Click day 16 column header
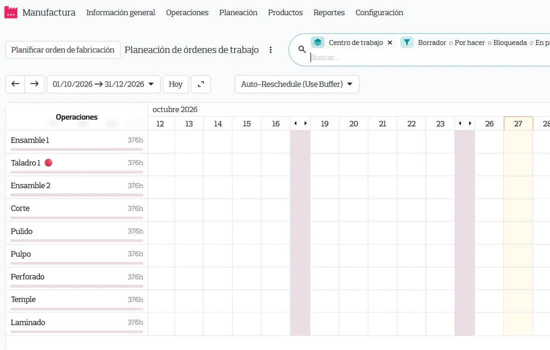The image size is (550, 350). [275, 123]
